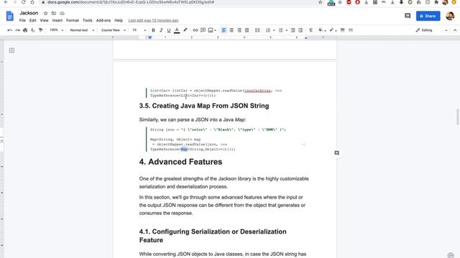Open border dash style options
The image size is (460, 258).
(351, 30)
